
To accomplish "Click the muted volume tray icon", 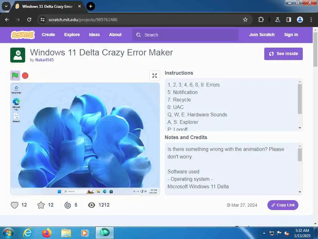I will coord(287,233).
